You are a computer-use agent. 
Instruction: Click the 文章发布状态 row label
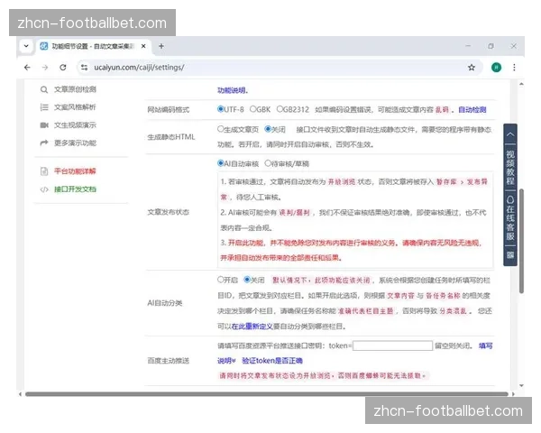pyautogui.click(x=169, y=212)
